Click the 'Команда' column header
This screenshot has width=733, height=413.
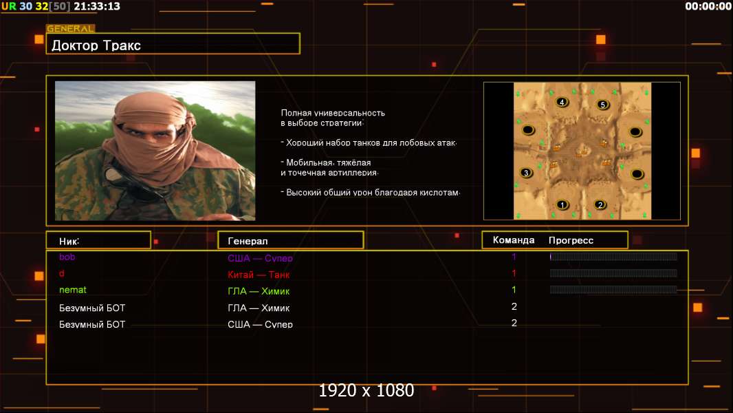point(513,240)
